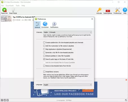Image resolution: width=128 pixels, height=102 pixels.
Task: Open the Tools menu
Action: 18,6
